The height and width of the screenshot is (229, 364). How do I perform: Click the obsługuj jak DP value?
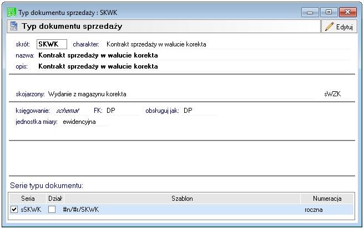(188, 111)
